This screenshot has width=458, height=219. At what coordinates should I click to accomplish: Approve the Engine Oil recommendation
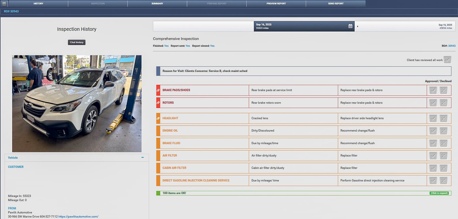click(x=433, y=131)
